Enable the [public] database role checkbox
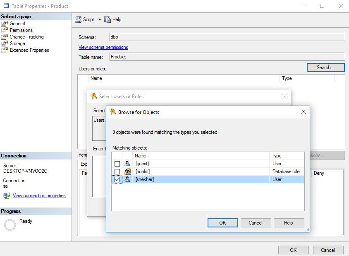 pos(117,171)
